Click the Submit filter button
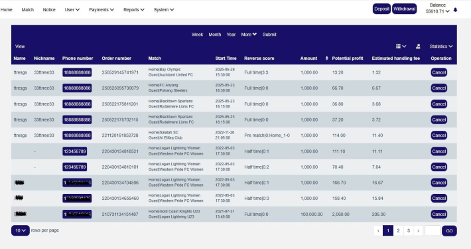The width and height of the screenshot is (471, 249). tap(269, 35)
